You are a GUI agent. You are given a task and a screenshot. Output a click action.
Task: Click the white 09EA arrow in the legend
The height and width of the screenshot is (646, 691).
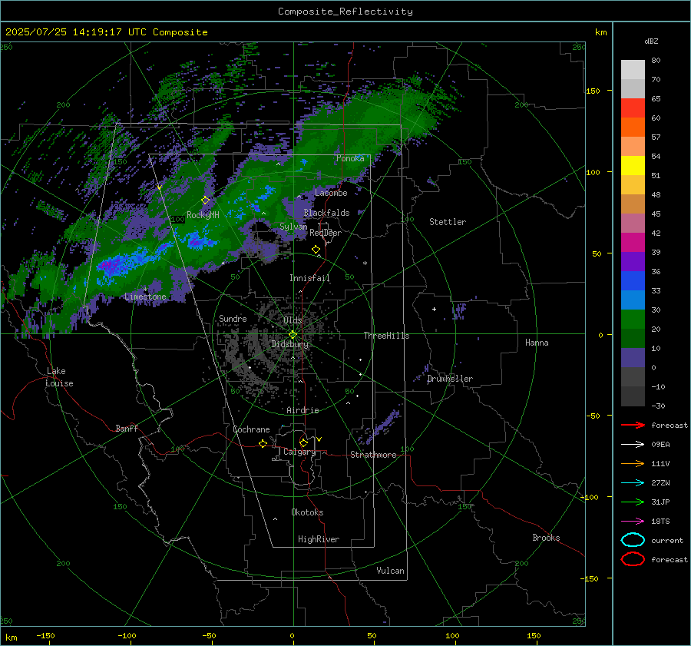[633, 445]
